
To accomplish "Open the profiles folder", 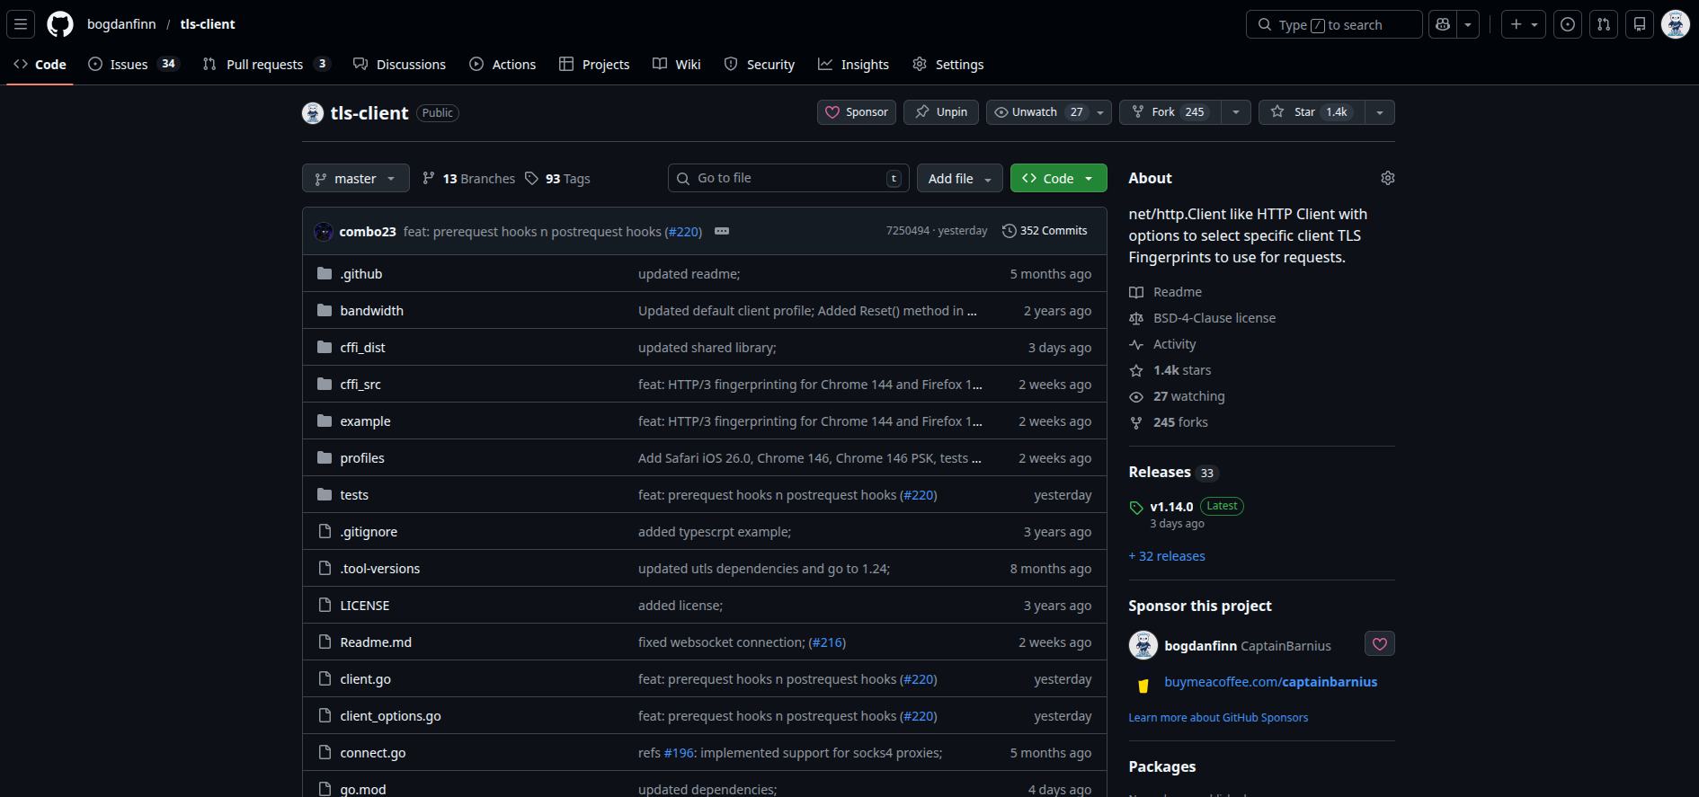I will [362, 458].
